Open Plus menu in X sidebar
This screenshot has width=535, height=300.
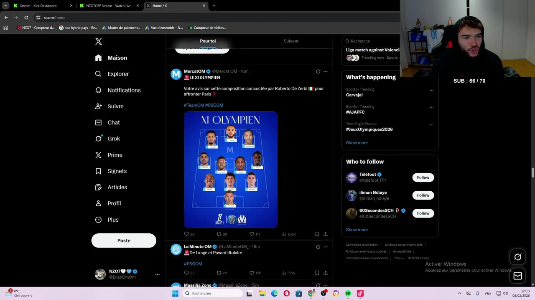pos(107,220)
